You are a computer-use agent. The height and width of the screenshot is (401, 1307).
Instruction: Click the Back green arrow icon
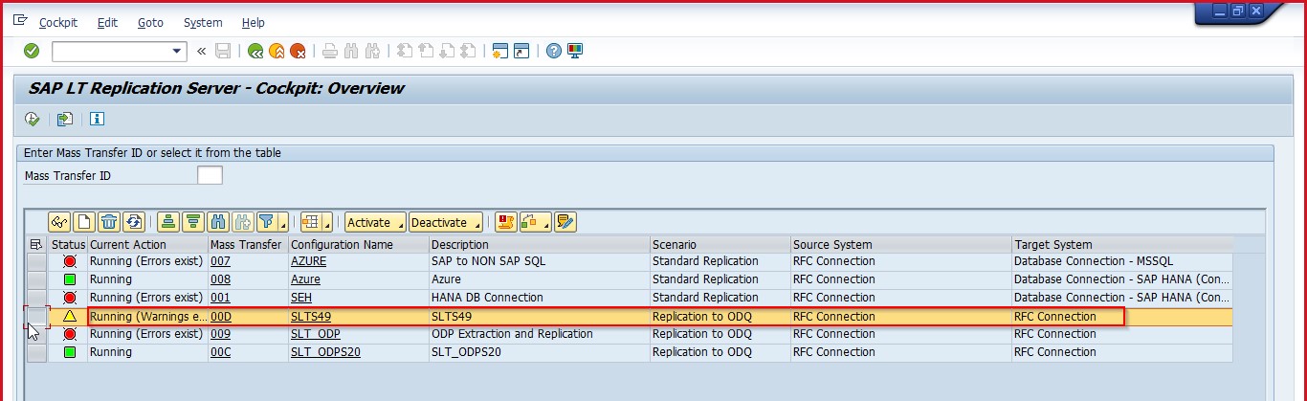[255, 52]
